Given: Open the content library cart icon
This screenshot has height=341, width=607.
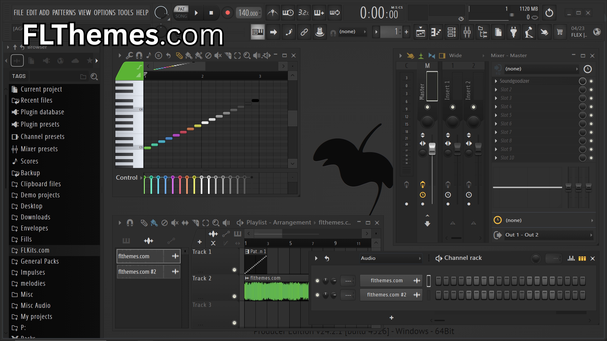Looking at the screenshot, I should (x=560, y=32).
